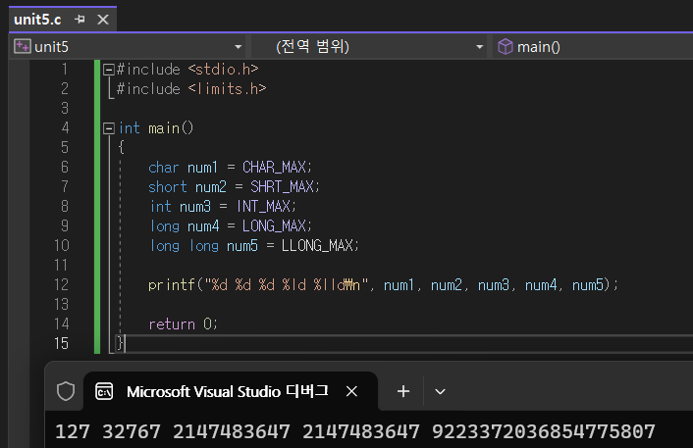This screenshot has height=448, width=693.
Task: Collapse the int main() function
Action: click(109, 128)
